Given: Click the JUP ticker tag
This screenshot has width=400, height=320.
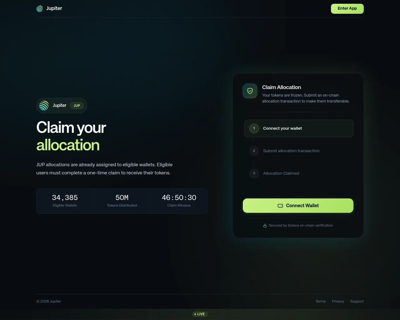Looking at the screenshot, I should coord(77,106).
